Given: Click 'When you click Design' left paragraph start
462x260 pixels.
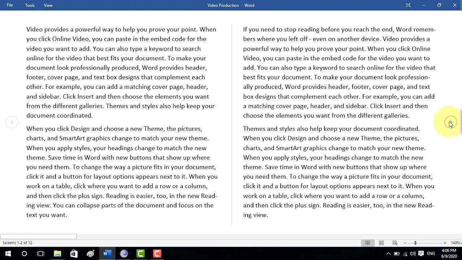Looking at the screenshot, I should pyautogui.click(x=57, y=129).
